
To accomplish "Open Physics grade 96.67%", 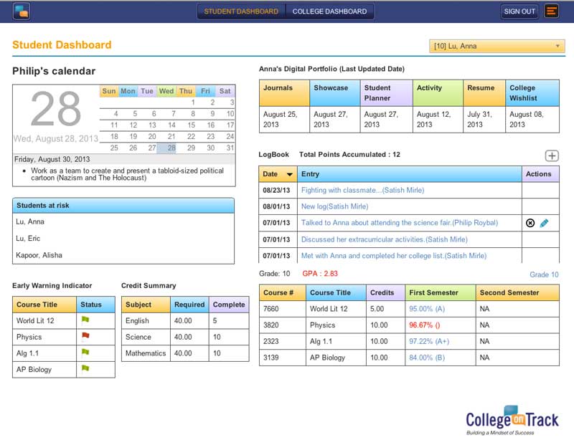I will click(424, 325).
